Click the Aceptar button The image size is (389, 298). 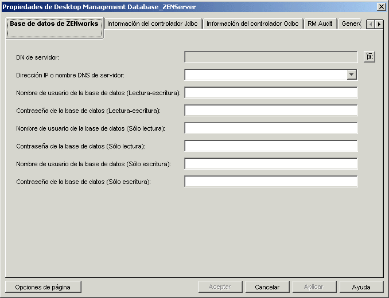(x=220, y=287)
